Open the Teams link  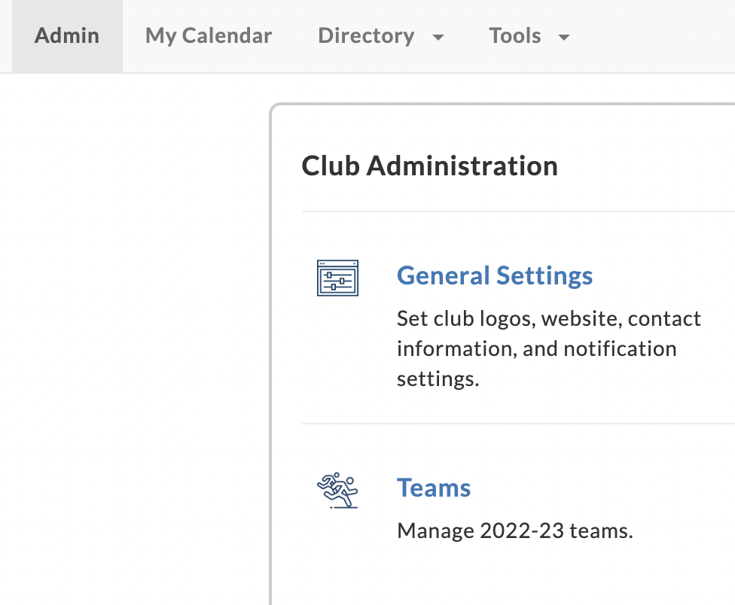pos(434,488)
